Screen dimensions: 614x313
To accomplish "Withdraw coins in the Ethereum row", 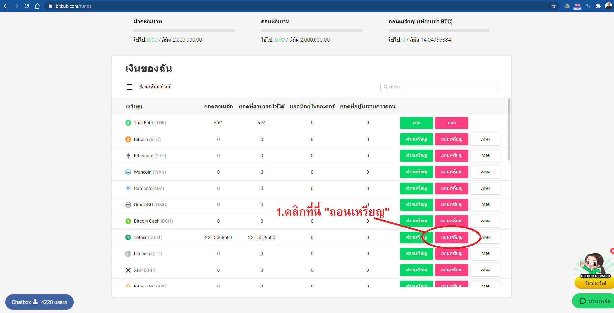I will pos(452,156).
